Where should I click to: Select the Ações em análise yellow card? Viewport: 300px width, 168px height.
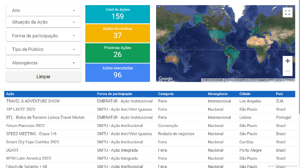tap(118, 33)
